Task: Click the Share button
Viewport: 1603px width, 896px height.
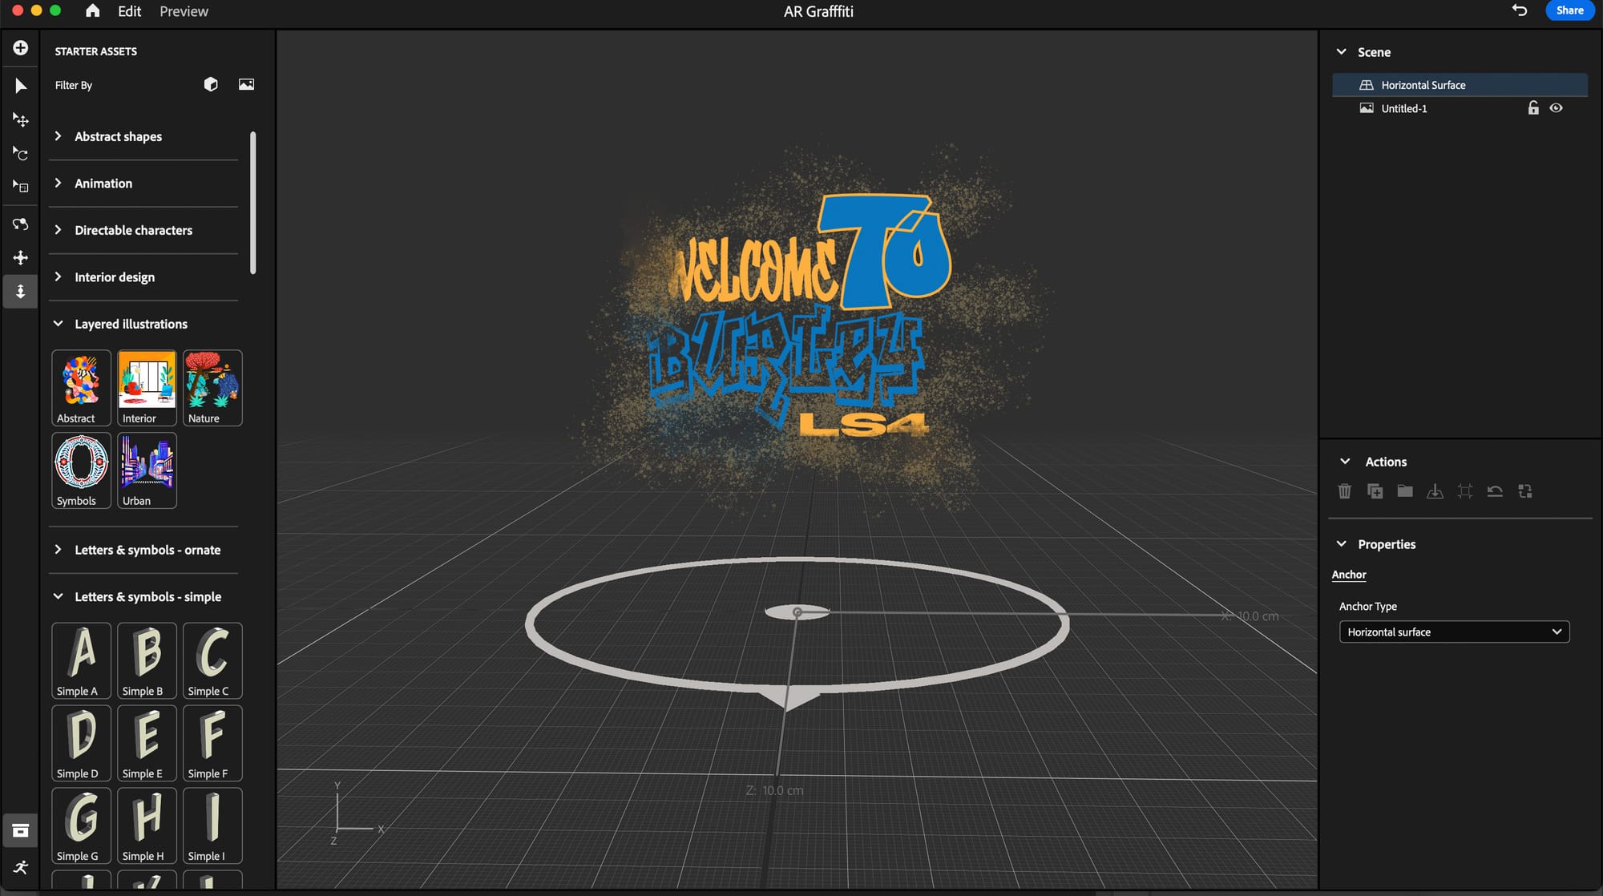Action: click(1569, 10)
